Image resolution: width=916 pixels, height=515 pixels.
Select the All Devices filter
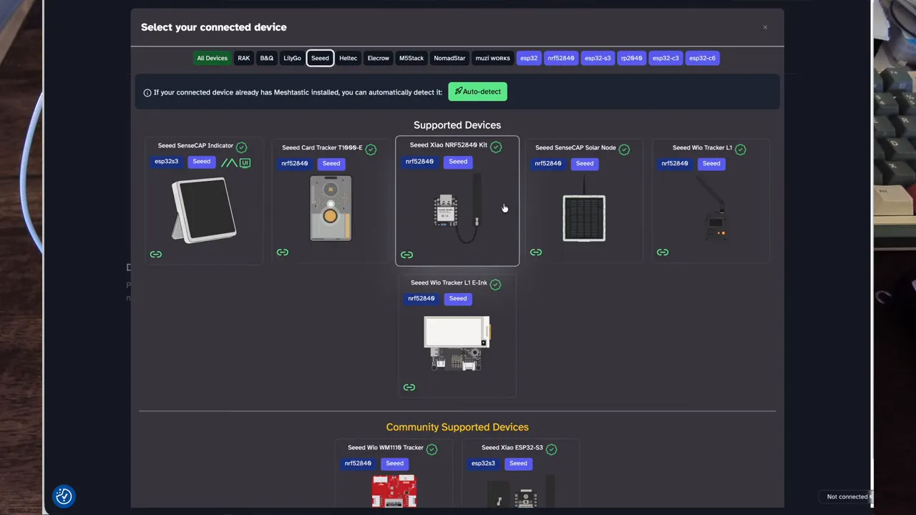pyautogui.click(x=212, y=58)
